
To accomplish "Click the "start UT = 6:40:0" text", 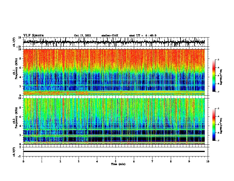I will (143, 35).
